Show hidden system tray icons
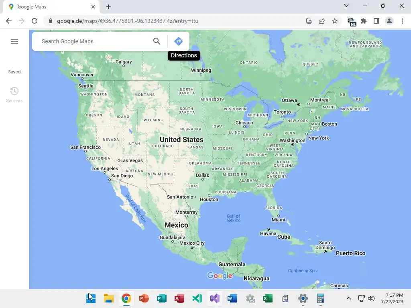 pyautogui.click(x=349, y=298)
